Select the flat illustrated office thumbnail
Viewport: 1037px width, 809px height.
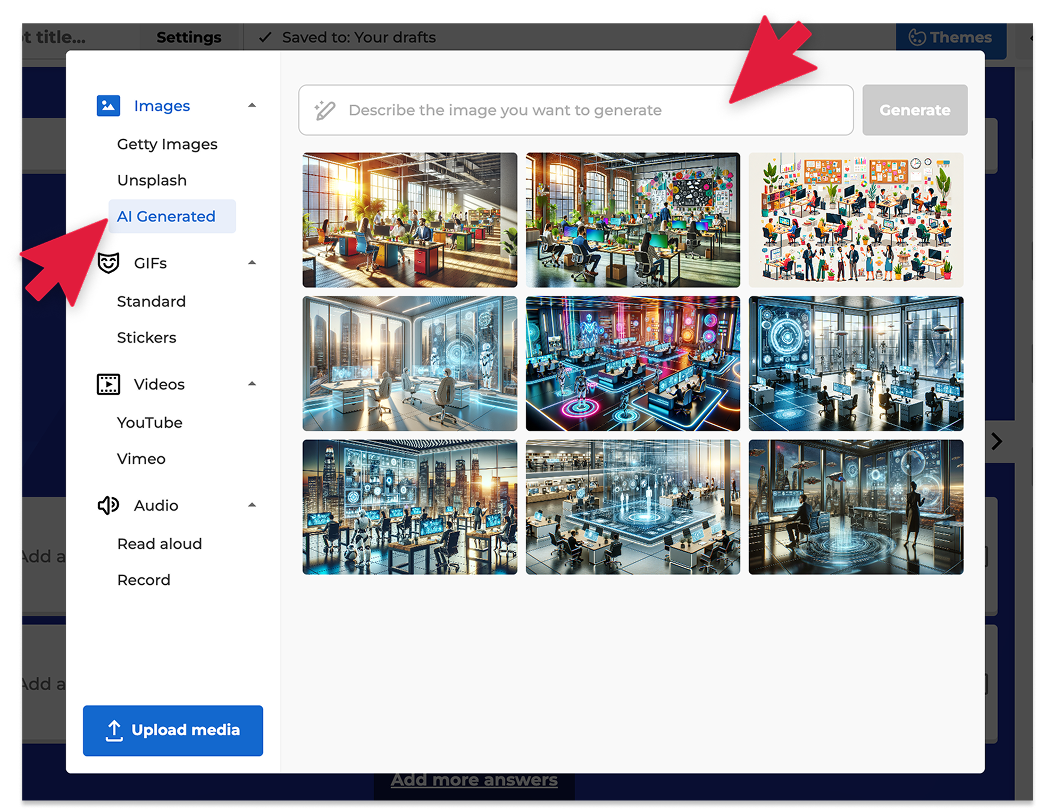coord(856,220)
